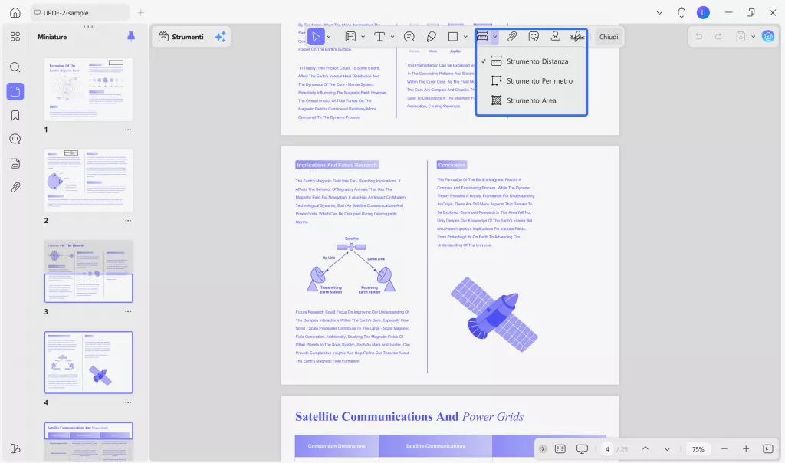Screen dimensions: 785x463
Task: Select the sticker tool
Action: click(x=534, y=37)
